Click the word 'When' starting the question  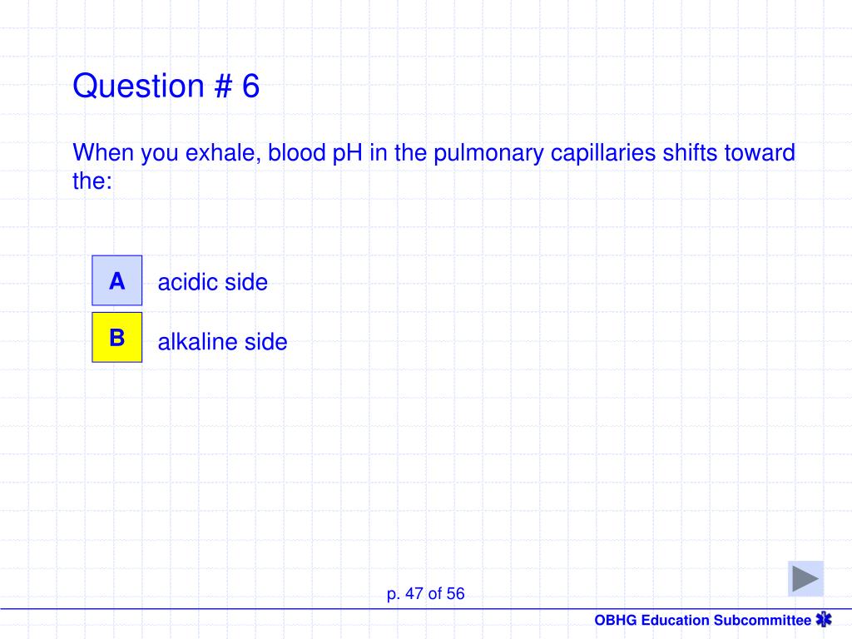coord(103,153)
